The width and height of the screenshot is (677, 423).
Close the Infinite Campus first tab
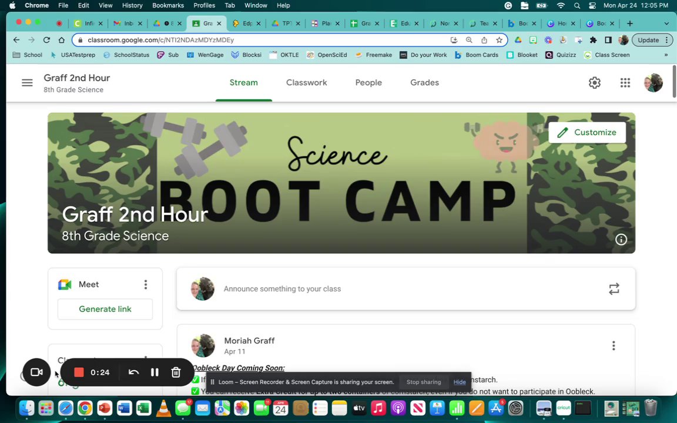[x=100, y=23]
